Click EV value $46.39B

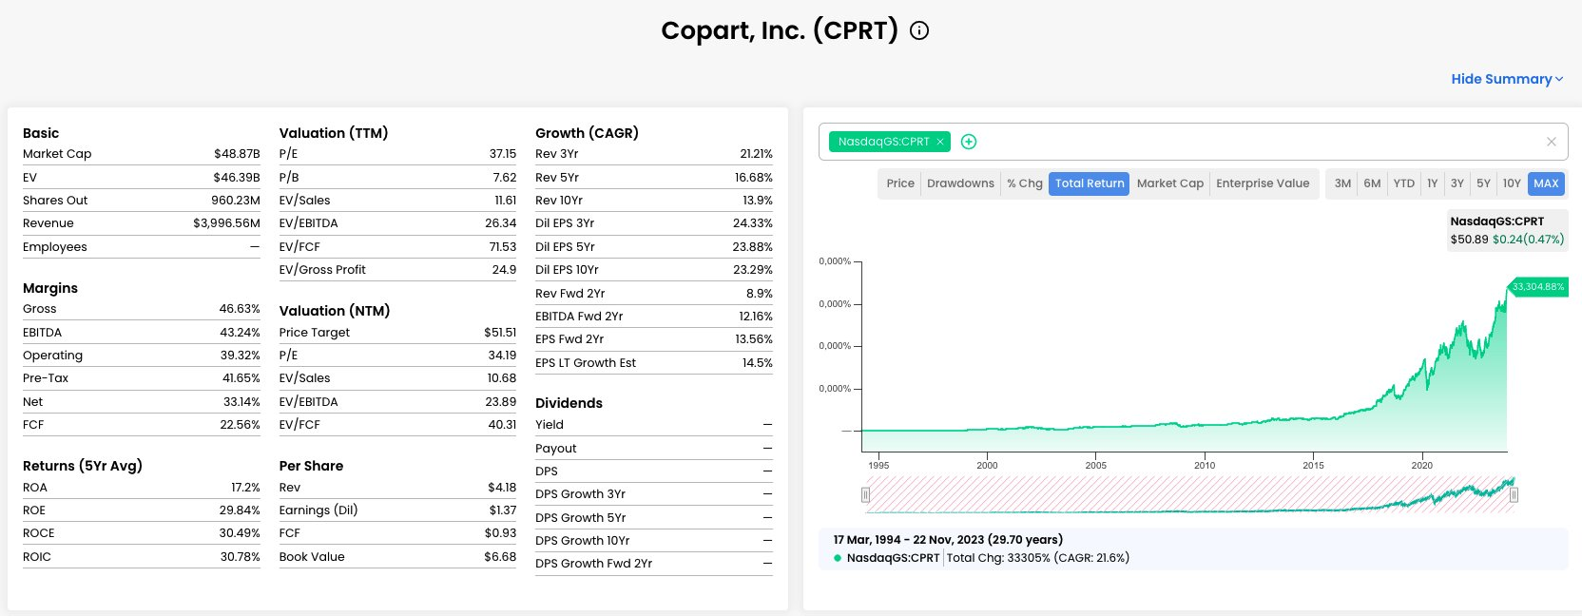click(x=237, y=178)
